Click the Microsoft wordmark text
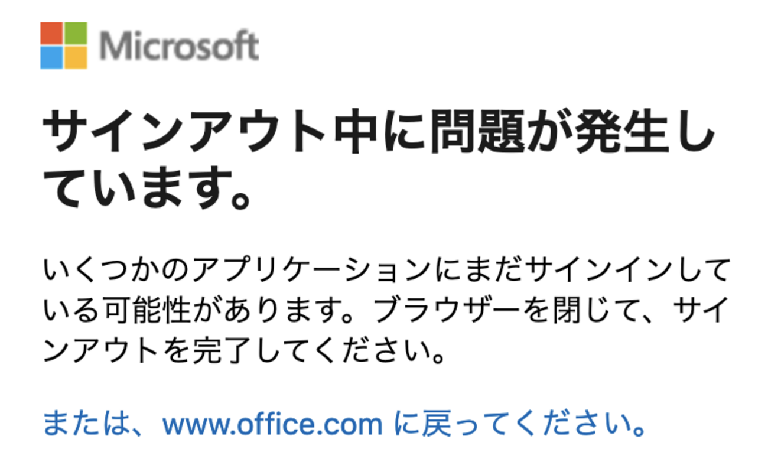Image resolution: width=768 pixels, height=475 pixels. pyautogui.click(x=180, y=46)
